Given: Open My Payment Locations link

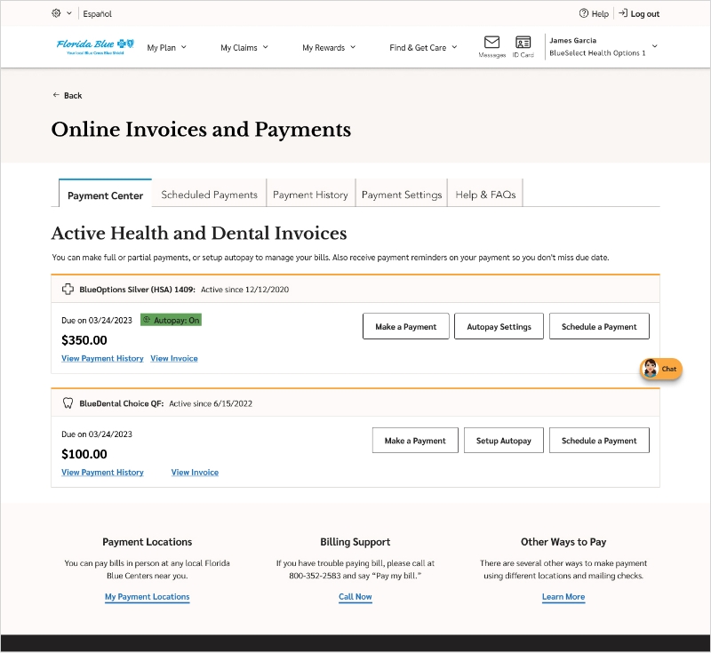Looking at the screenshot, I should pyautogui.click(x=148, y=597).
